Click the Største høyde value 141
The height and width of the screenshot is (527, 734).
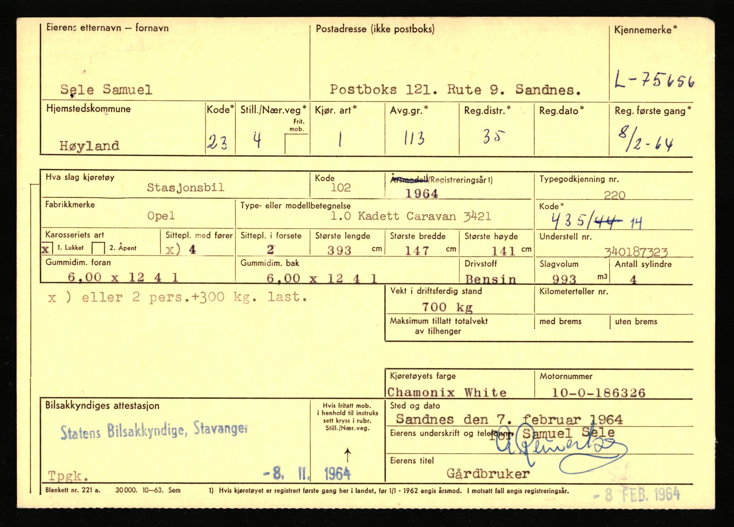coord(503,251)
